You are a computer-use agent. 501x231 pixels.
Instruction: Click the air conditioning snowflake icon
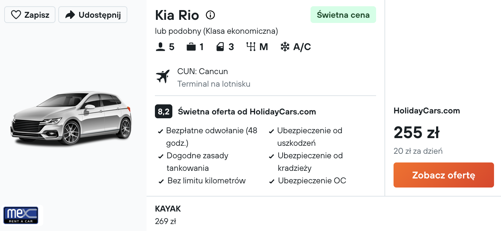285,47
